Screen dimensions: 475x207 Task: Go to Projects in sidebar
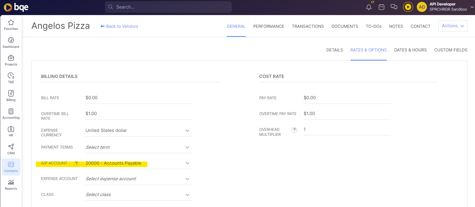coord(11,61)
